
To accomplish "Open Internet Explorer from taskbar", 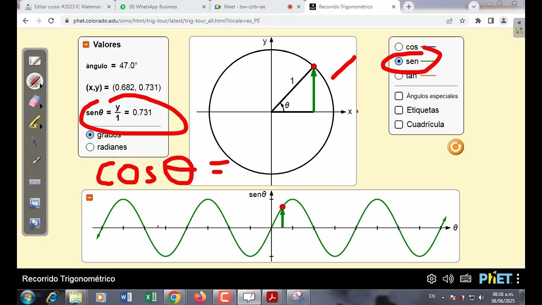I will 53,297.
